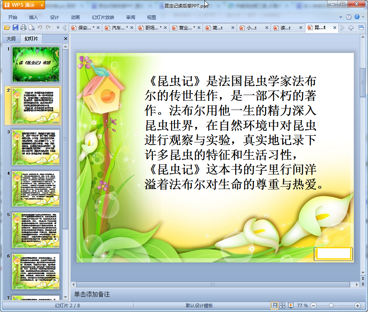Click the empty yellow box on slide

[x=334, y=253]
